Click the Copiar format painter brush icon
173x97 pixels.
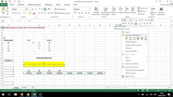coord(8,14)
